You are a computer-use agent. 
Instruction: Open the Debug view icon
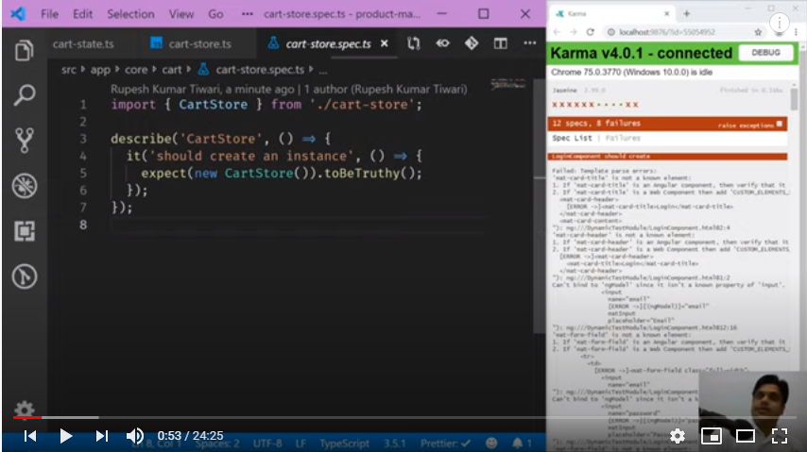click(25, 185)
